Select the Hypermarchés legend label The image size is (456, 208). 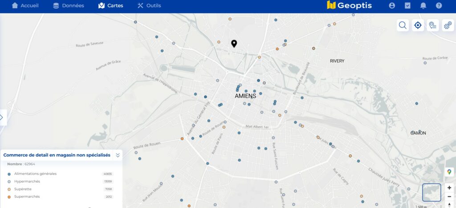point(27,181)
